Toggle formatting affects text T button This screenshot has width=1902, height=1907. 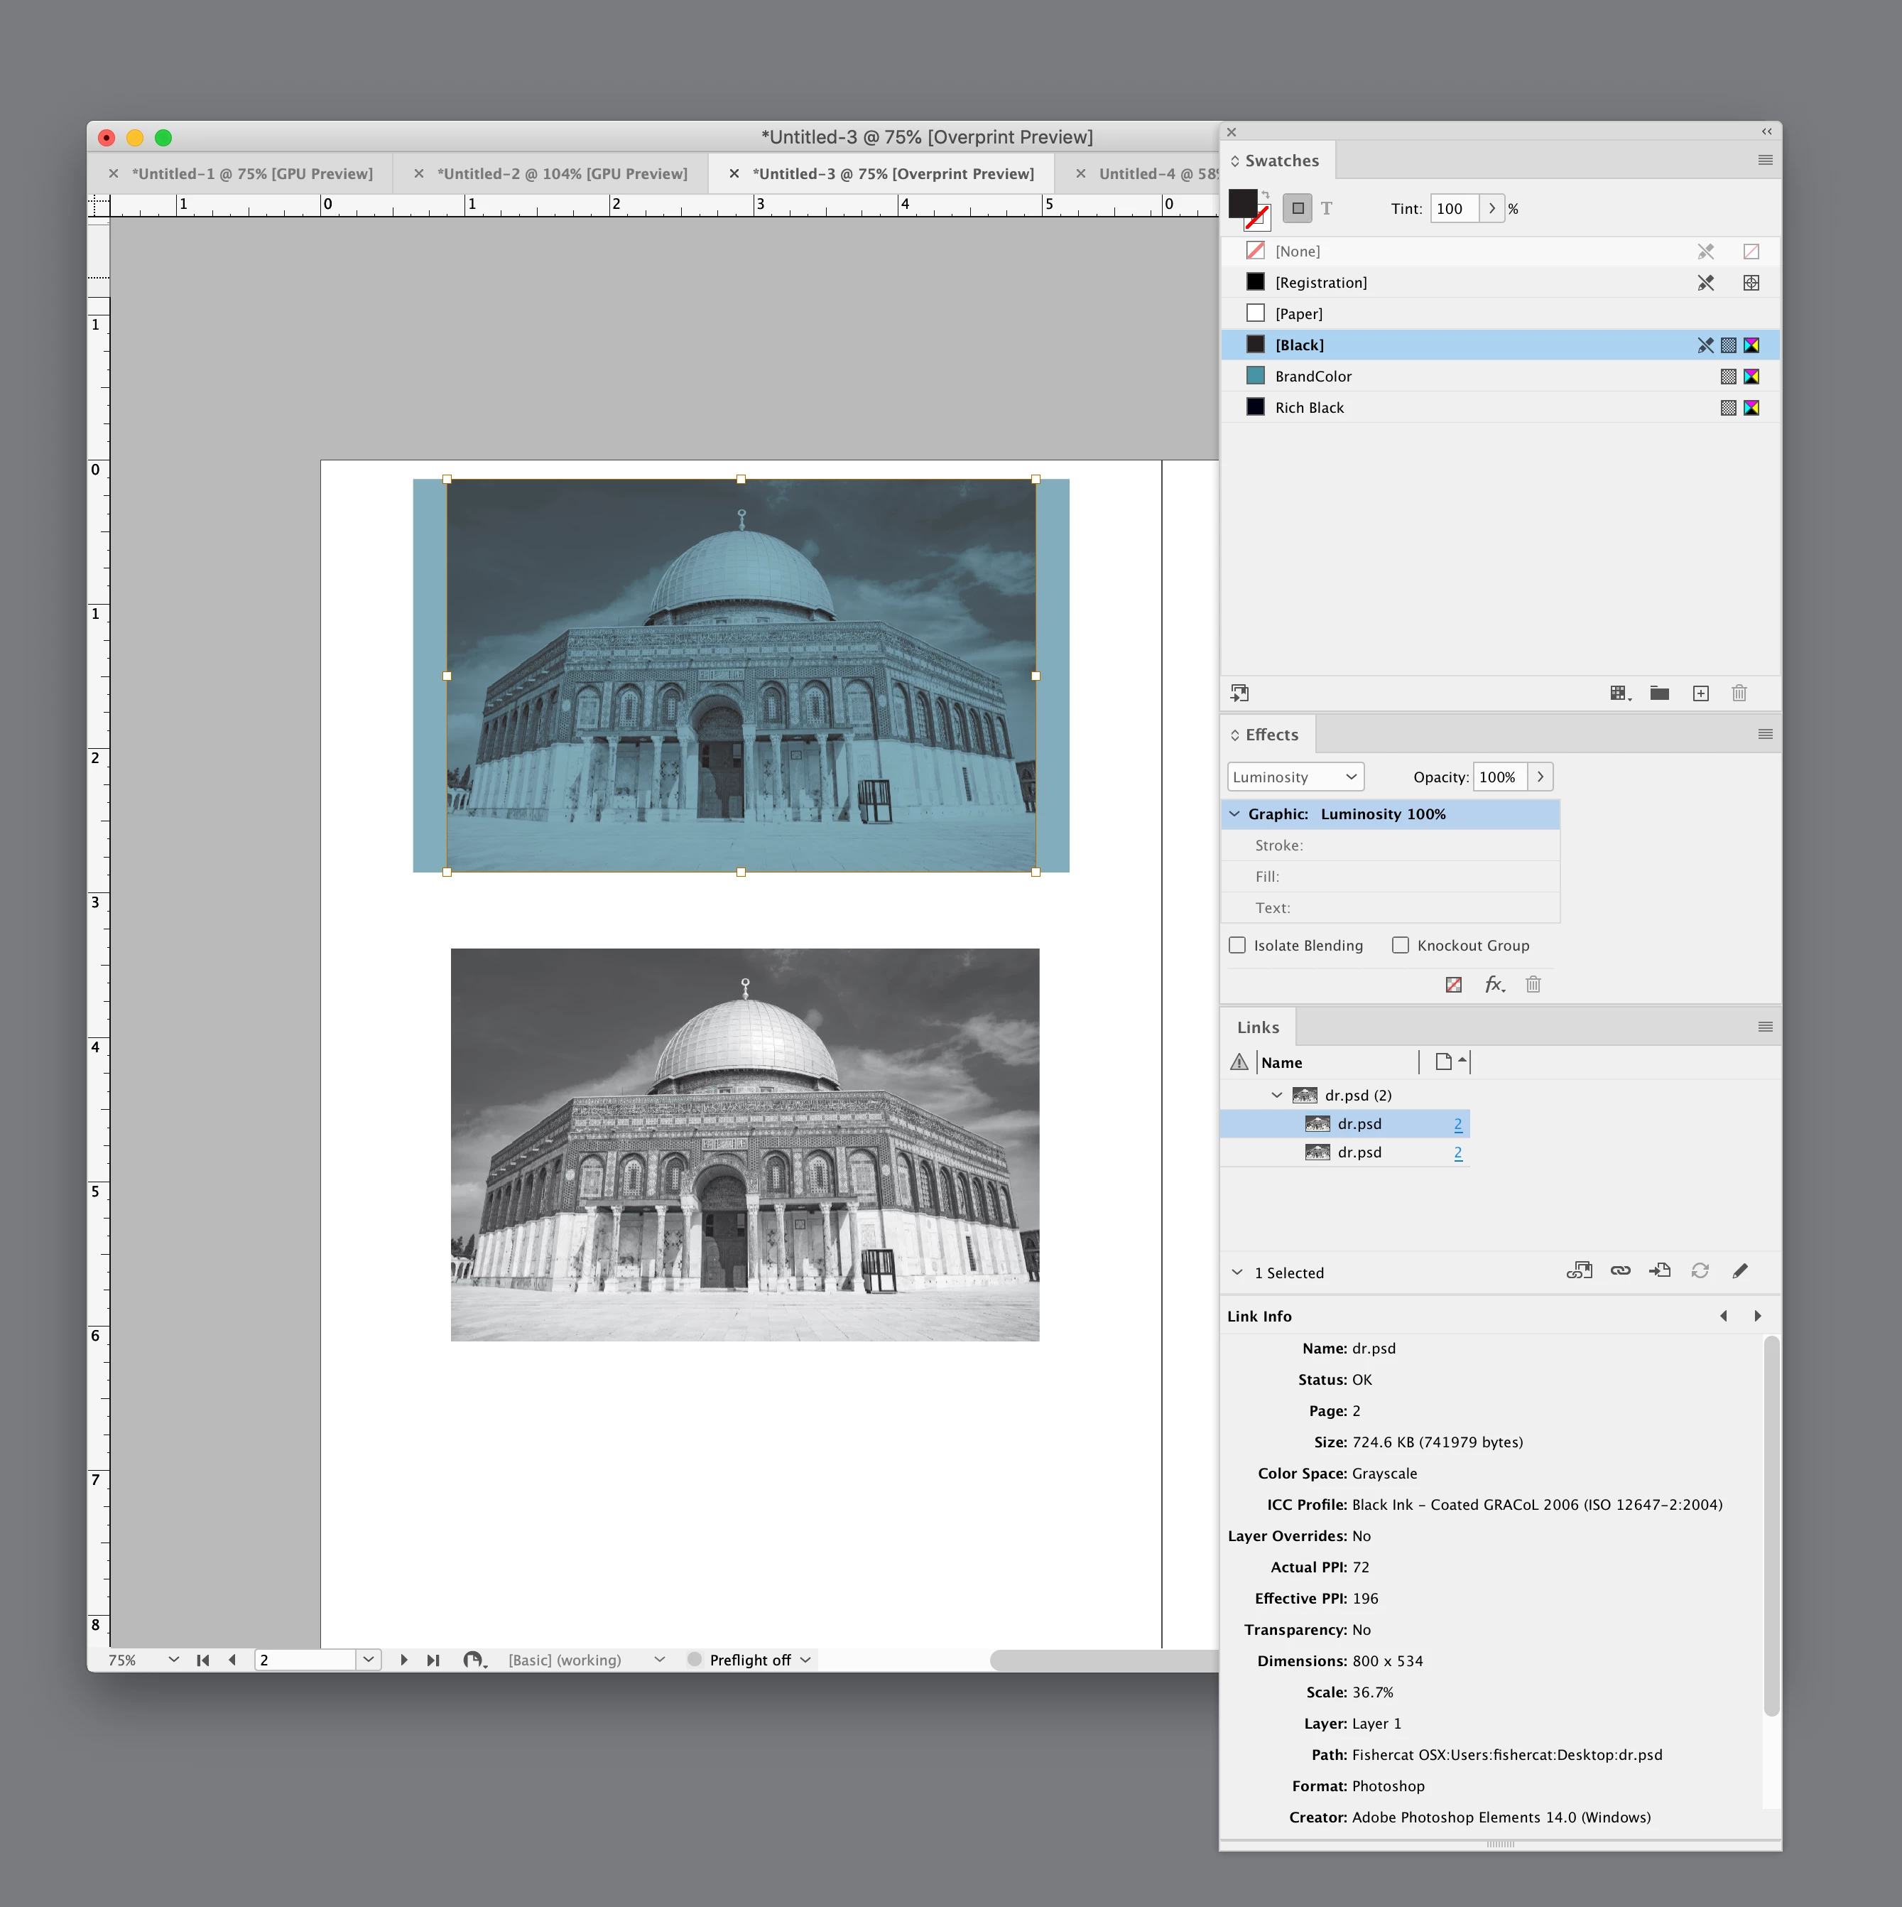click(1327, 208)
